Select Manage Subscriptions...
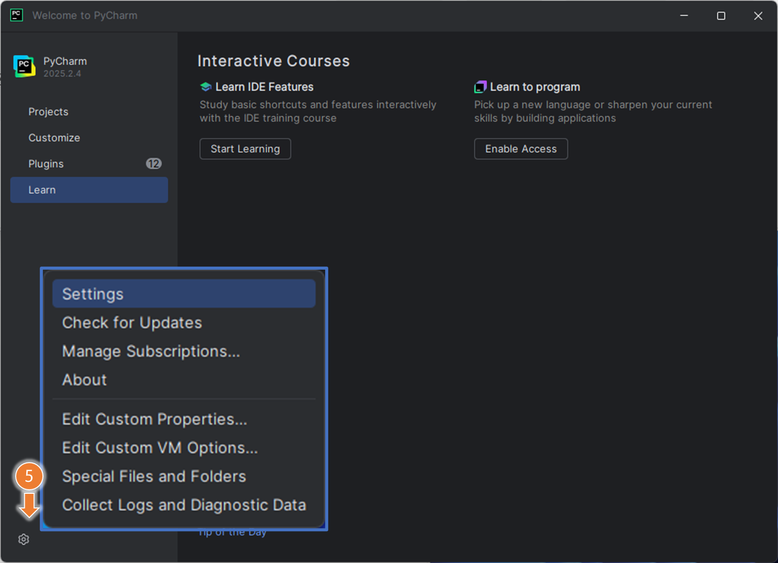 (x=184, y=351)
